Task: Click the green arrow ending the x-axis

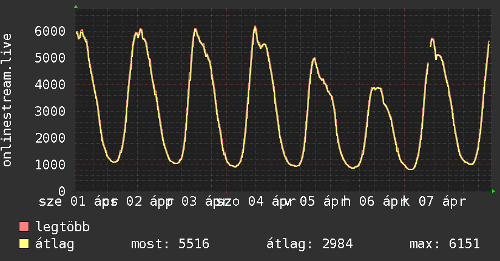Action: coord(494,191)
